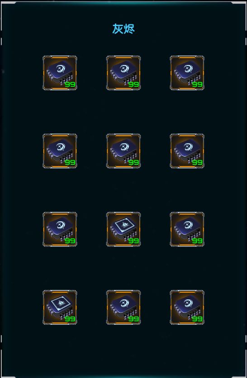The height and width of the screenshot is (378, 247).
Task: Click the 灰烬 panel title
Action: coord(123,29)
